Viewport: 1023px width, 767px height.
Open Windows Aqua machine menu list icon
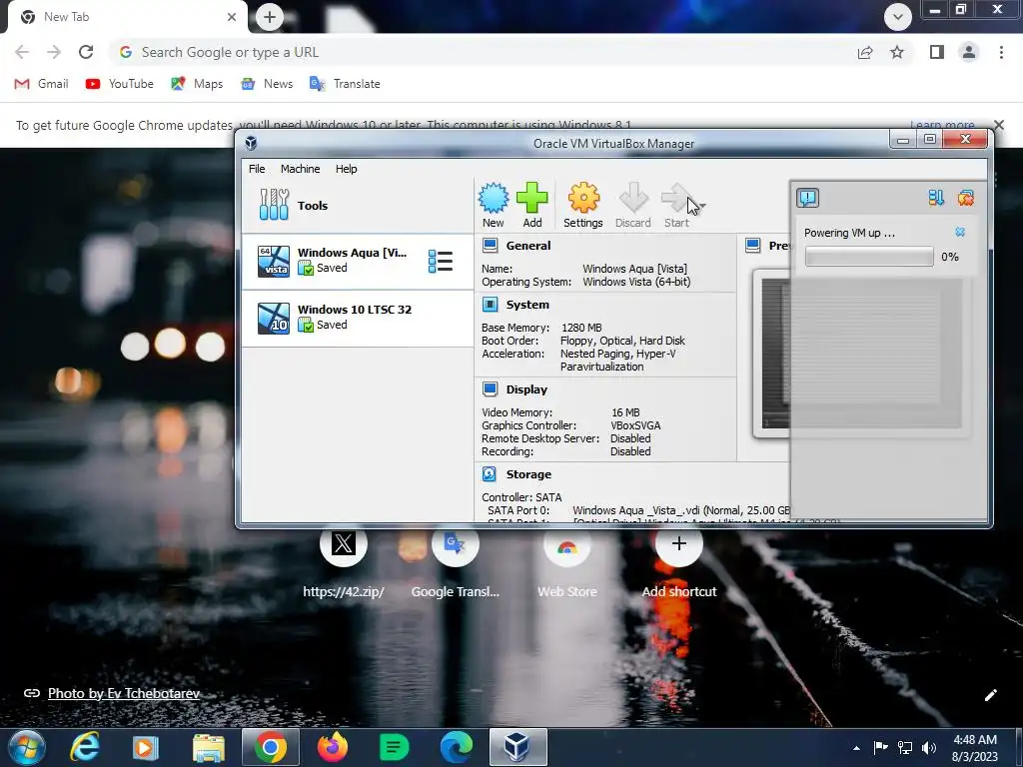point(441,262)
